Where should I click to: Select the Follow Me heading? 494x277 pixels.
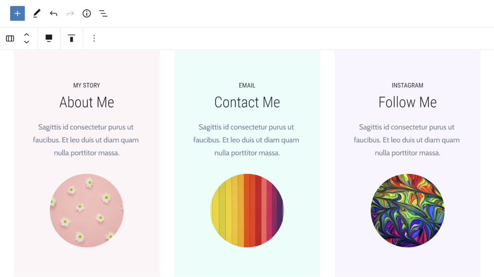pos(408,102)
